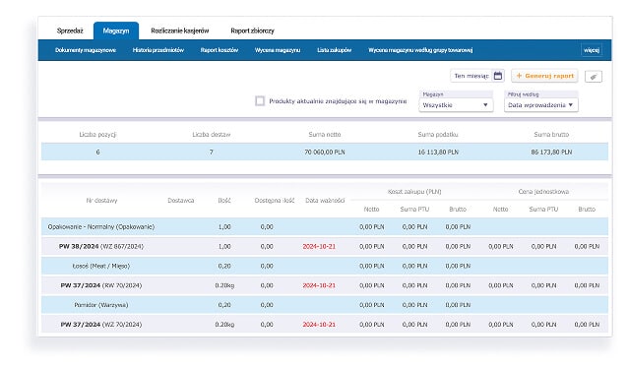Expand the Filtruj według Data wprowadzenia dropdown

pos(540,105)
